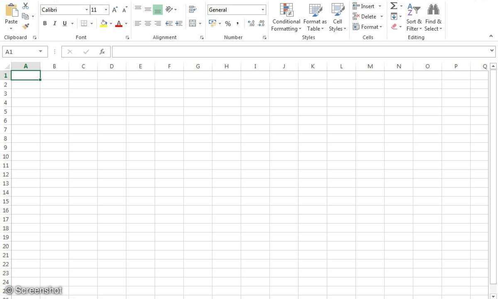The height and width of the screenshot is (299, 498).
Task: Expand the Name Box dropdown arrow
Action: coord(40,52)
